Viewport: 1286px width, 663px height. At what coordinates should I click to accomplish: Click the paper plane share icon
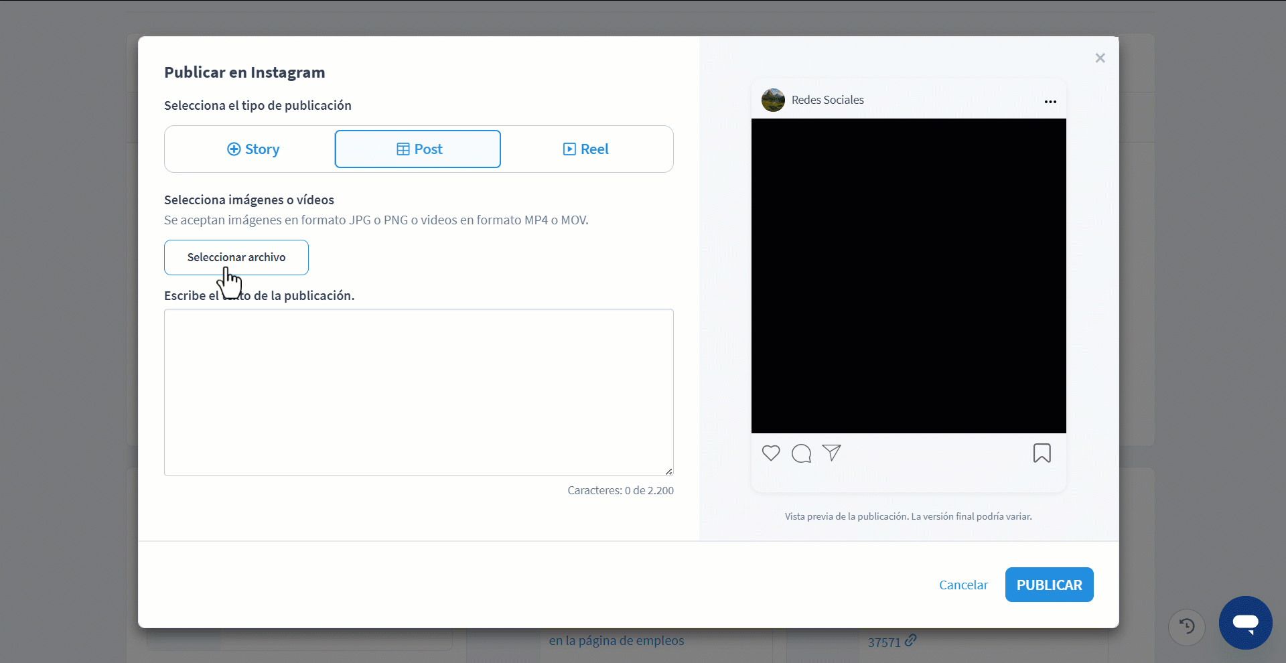tap(831, 453)
